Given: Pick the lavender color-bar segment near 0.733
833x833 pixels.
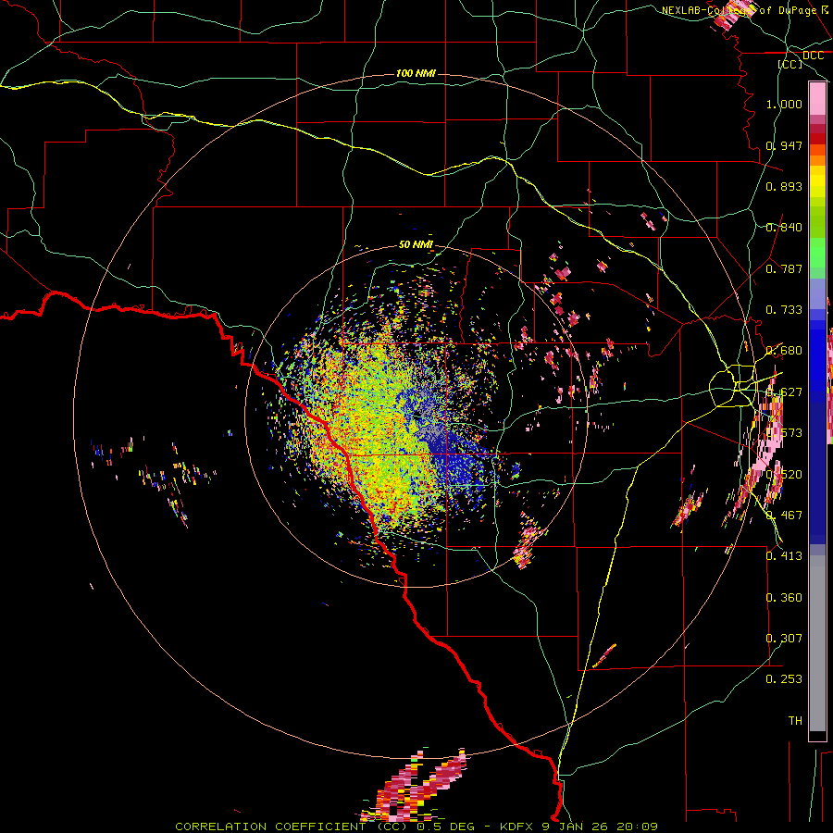Looking at the screenshot, I should (817, 293).
